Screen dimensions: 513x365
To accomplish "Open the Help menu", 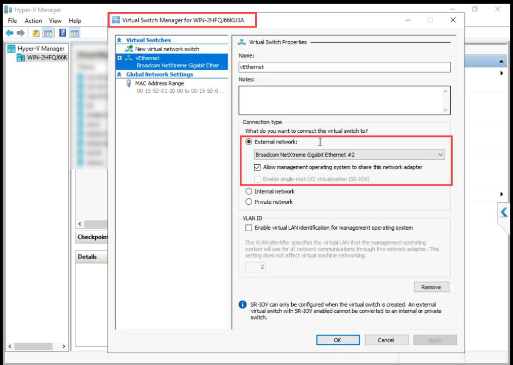I will [74, 21].
